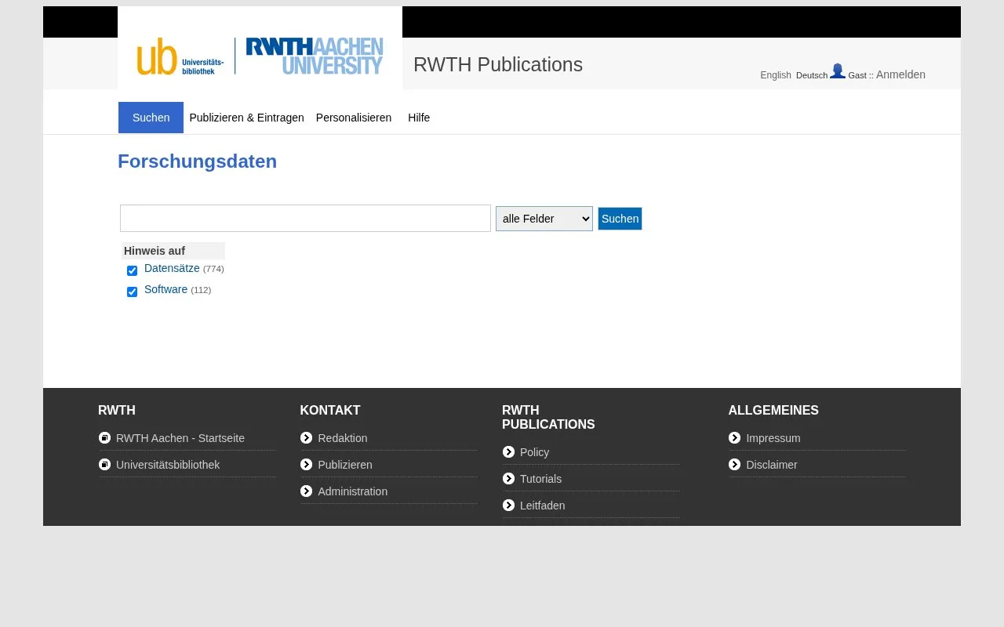Open the Leitfaden footer link
Image resolution: width=1004 pixels, height=627 pixels.
tap(542, 506)
